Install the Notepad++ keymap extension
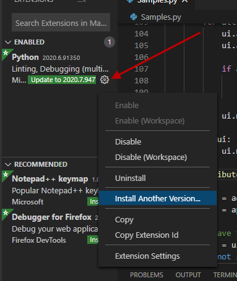237x281 pixels. 93,201
